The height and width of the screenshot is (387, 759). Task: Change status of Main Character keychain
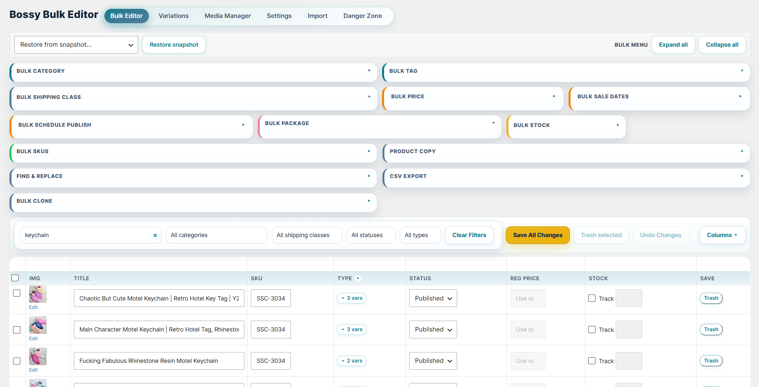click(433, 330)
